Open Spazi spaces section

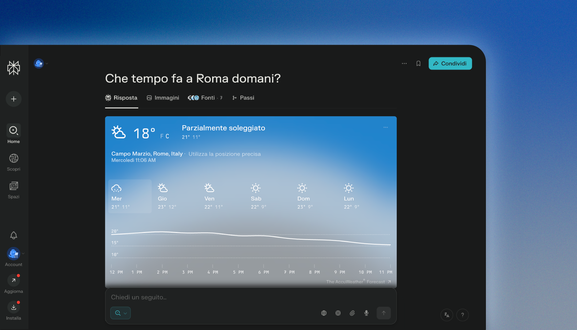(14, 190)
